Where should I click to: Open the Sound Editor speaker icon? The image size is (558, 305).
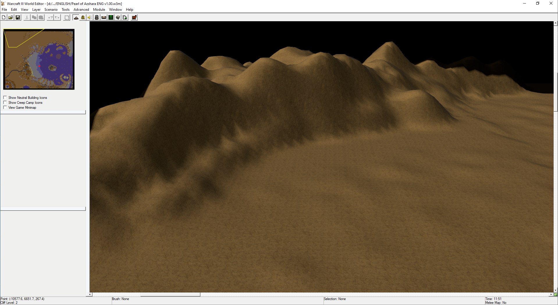point(90,17)
